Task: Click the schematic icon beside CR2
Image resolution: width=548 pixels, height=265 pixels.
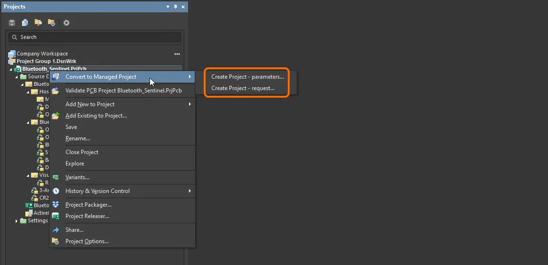Action: (35, 198)
